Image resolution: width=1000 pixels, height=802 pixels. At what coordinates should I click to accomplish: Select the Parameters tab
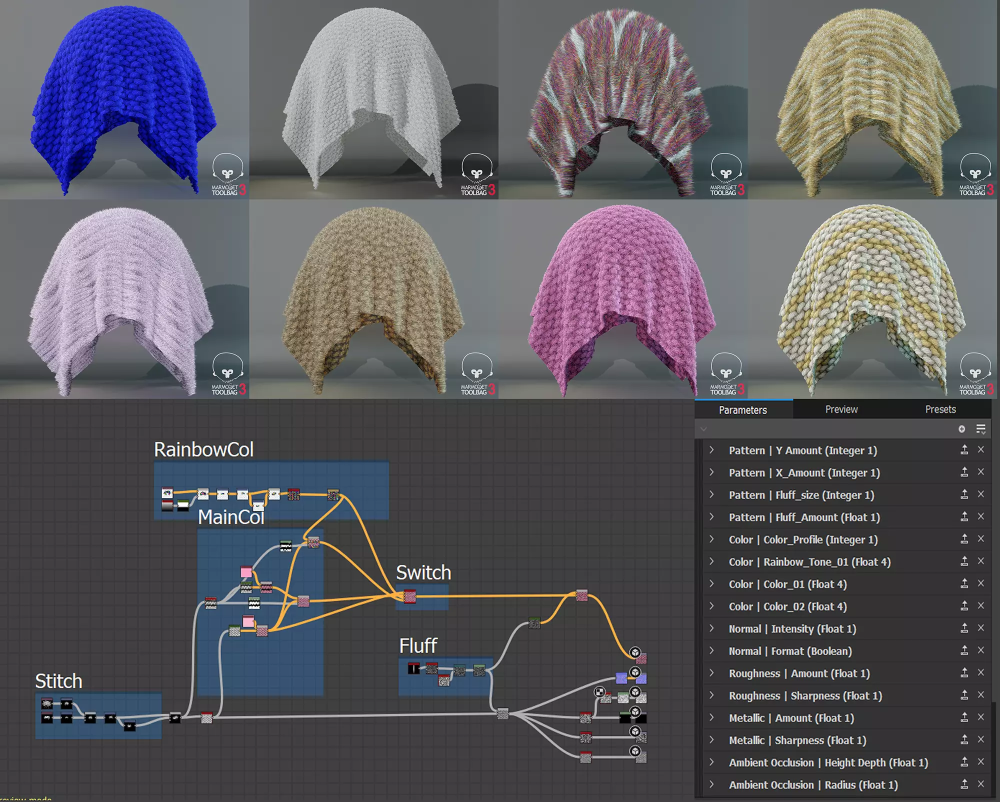point(742,410)
